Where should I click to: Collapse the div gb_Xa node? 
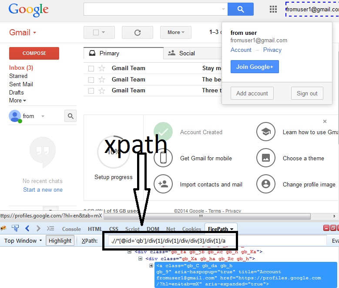(x=140, y=258)
